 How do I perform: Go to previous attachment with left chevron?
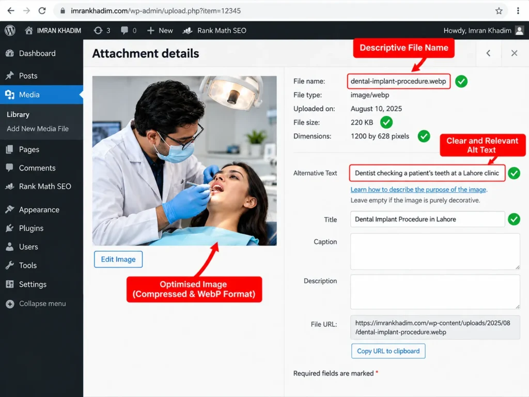[489, 53]
